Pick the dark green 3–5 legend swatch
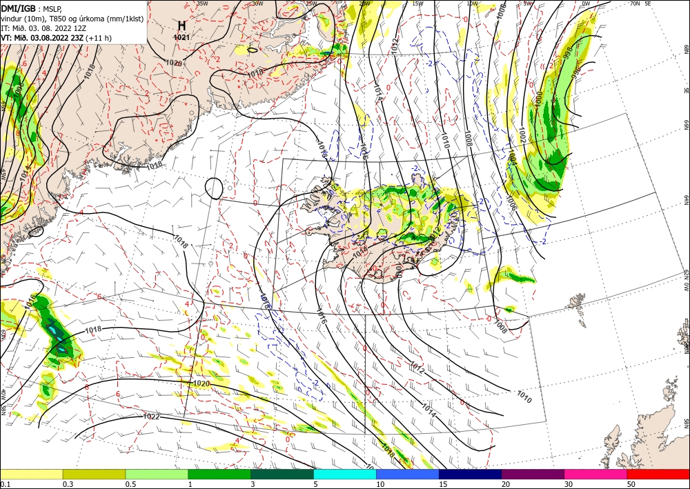This screenshot has height=489, width=690. pyautogui.click(x=282, y=474)
